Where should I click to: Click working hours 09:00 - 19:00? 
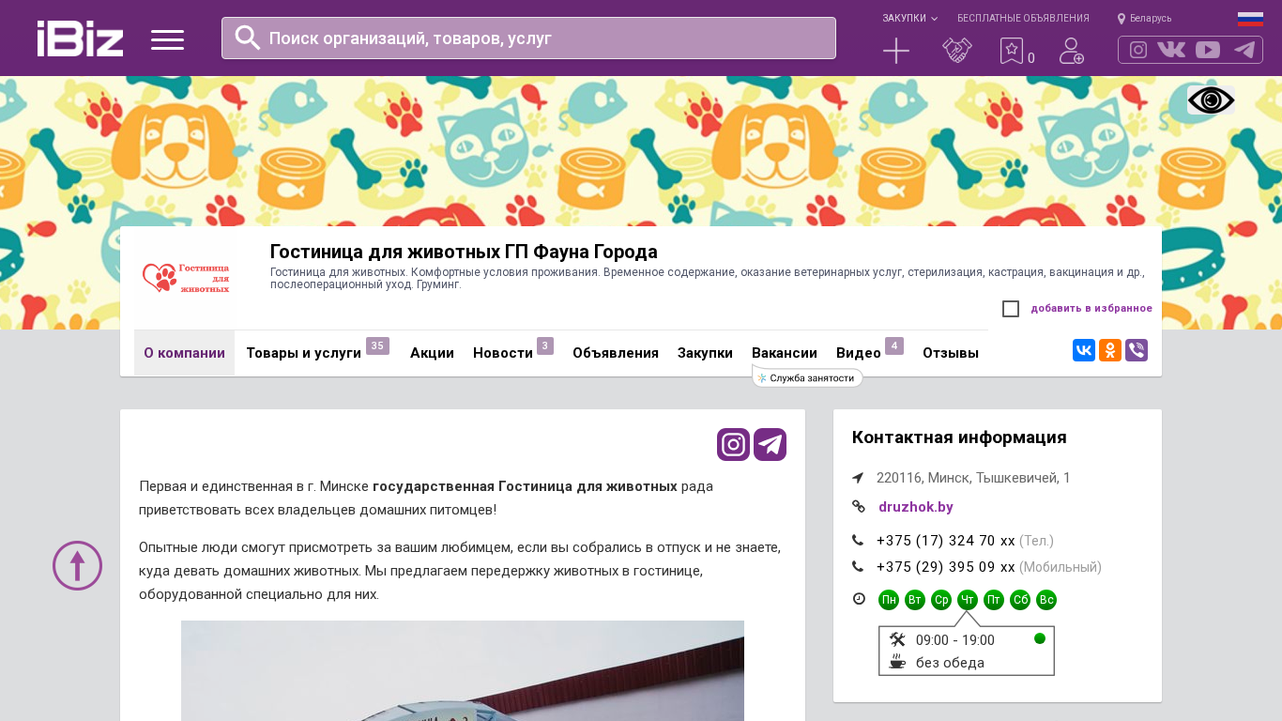point(955,640)
